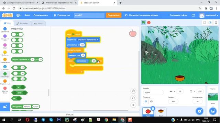Image resolution: width=220 pixels, height=123 pixels.
Task: Click the sprite size field
Action: 173,101
